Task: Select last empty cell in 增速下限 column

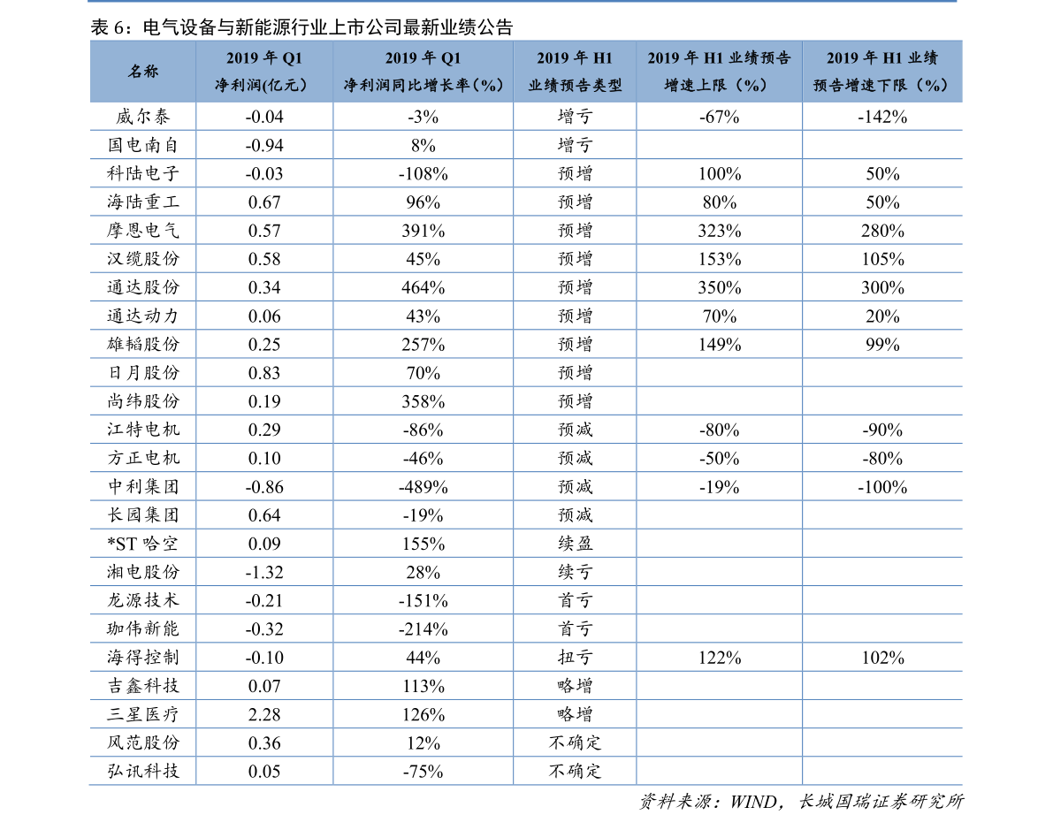Action: (x=881, y=771)
